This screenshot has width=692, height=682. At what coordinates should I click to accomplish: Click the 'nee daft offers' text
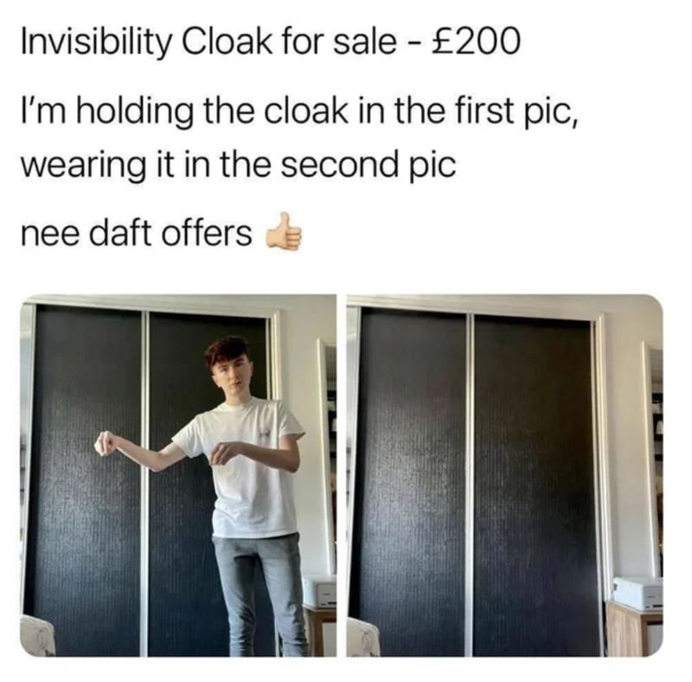click(x=137, y=233)
